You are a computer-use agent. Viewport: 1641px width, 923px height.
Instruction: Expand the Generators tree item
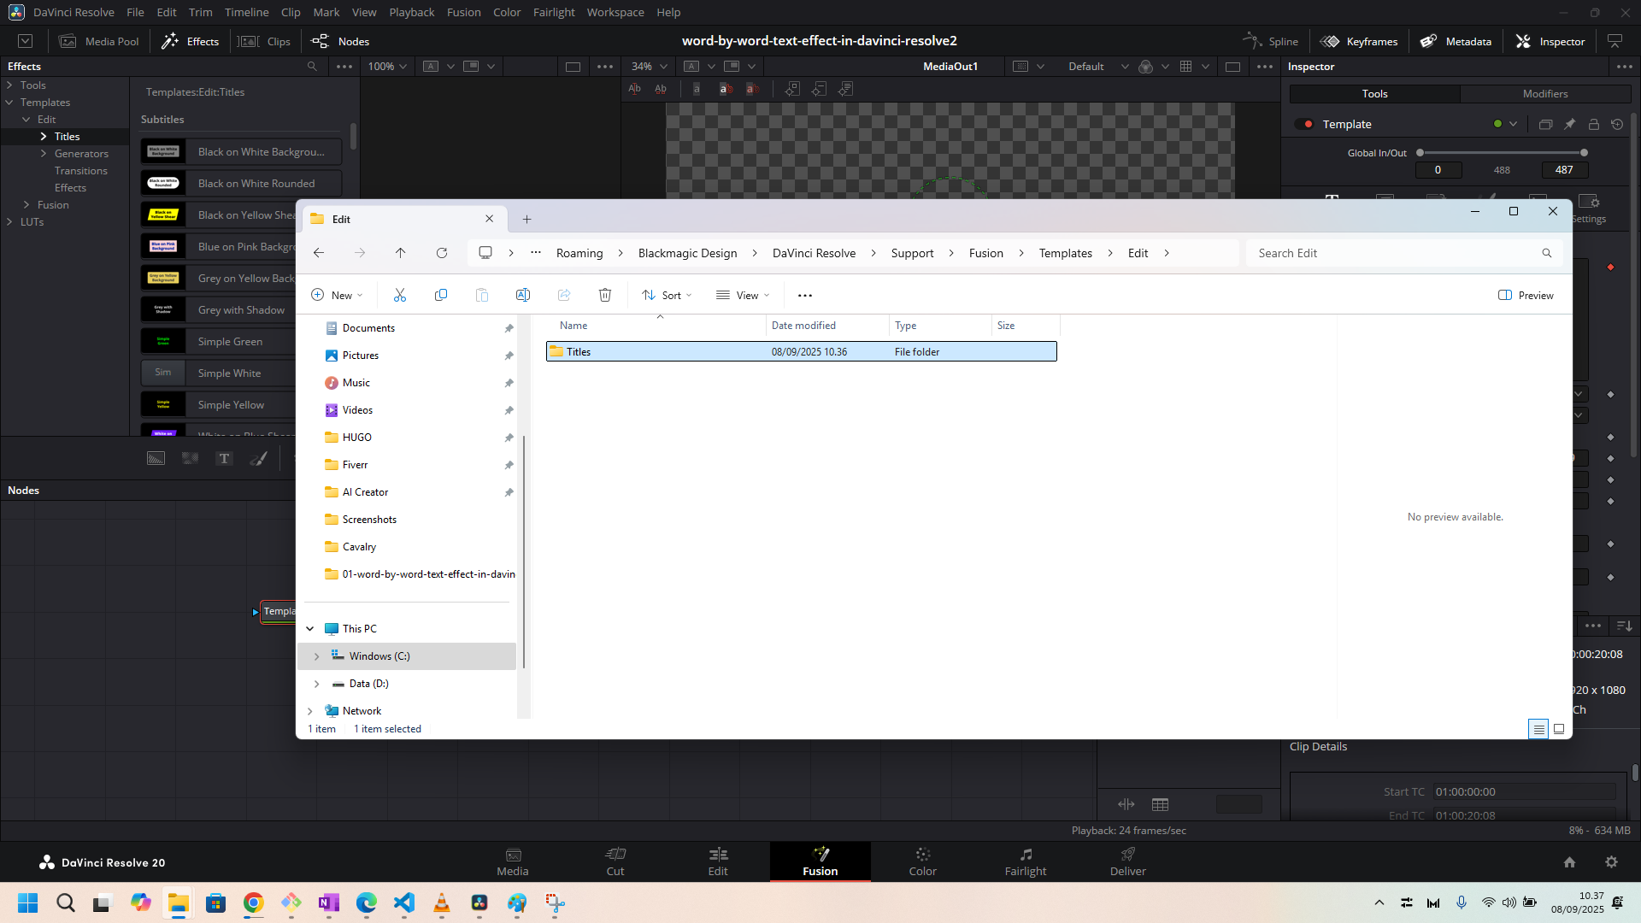44,154
